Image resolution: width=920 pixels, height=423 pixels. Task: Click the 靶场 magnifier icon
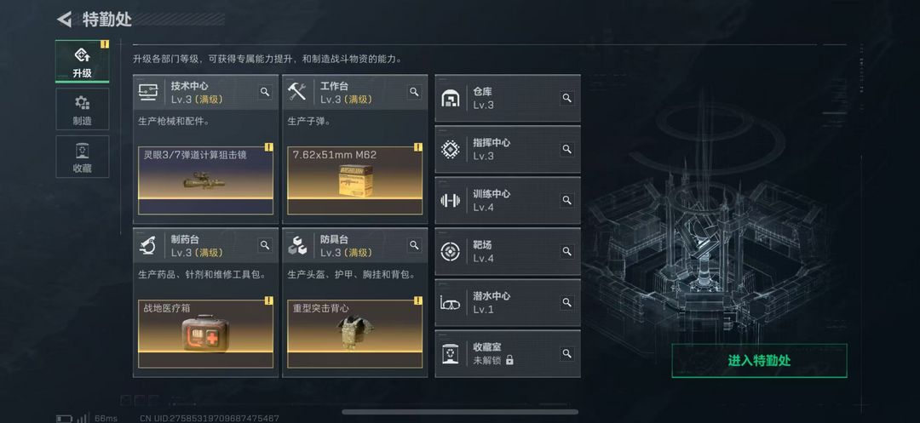point(566,251)
